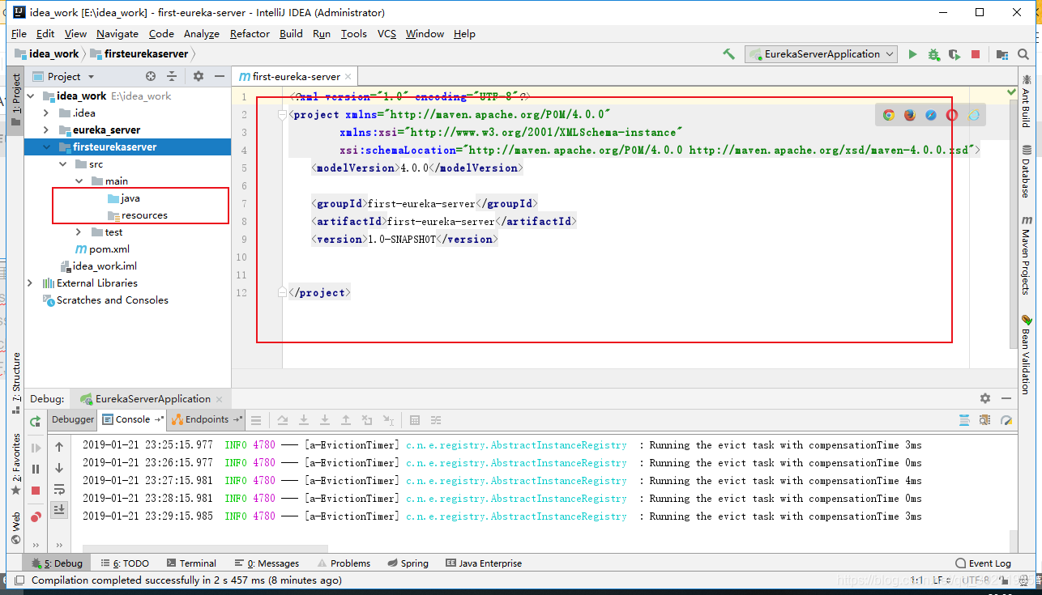Preview pom.xml in Safari browser
This screenshot has width=1042, height=595.
pos(931,115)
